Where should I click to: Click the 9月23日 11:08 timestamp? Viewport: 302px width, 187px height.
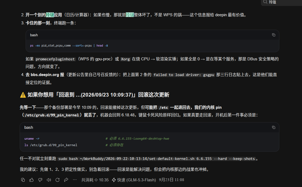171,180
